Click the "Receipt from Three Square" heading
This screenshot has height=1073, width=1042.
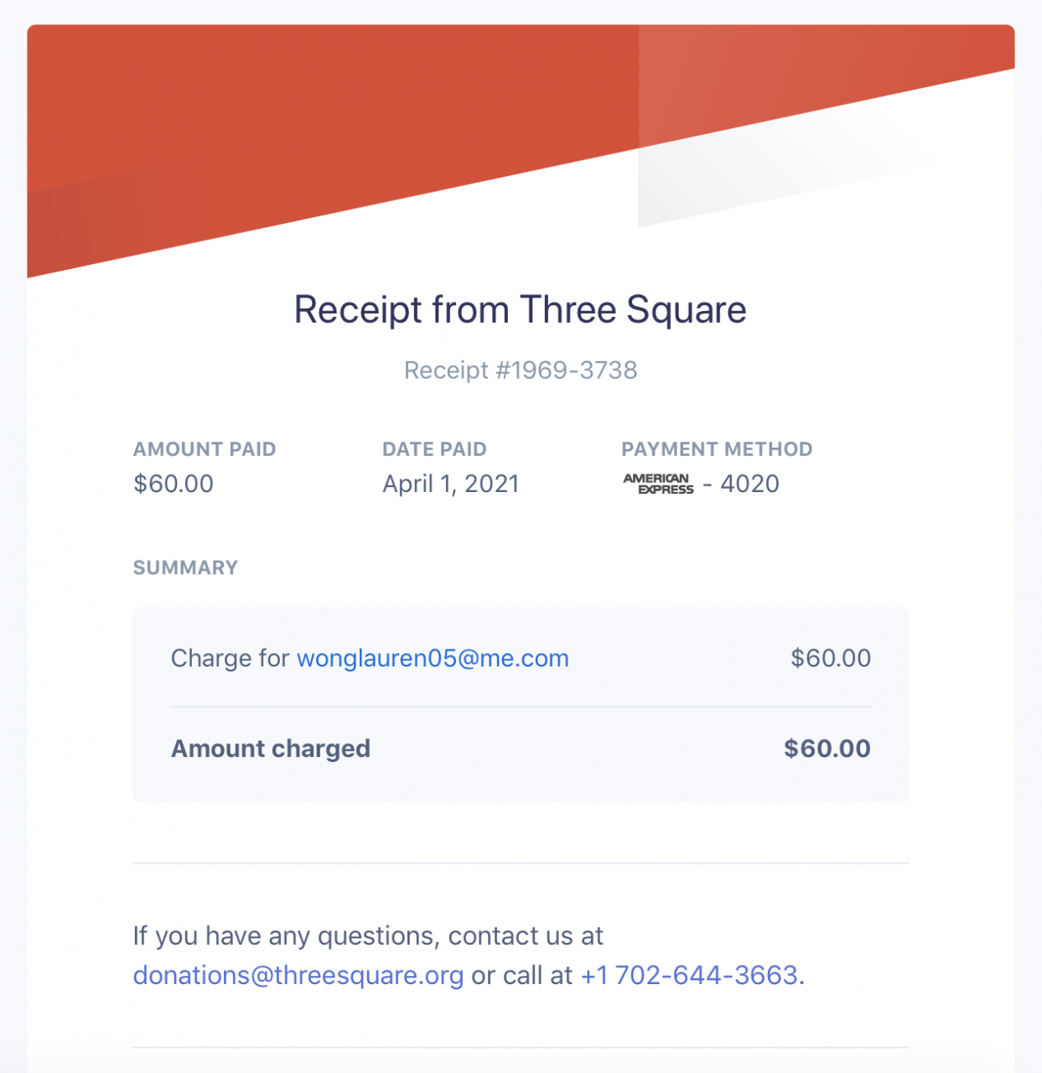520,310
